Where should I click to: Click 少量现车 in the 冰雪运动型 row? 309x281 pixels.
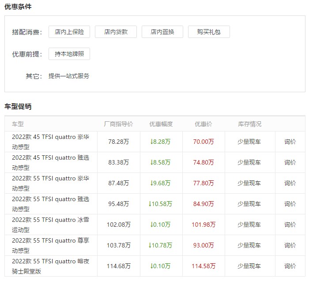(x=249, y=225)
